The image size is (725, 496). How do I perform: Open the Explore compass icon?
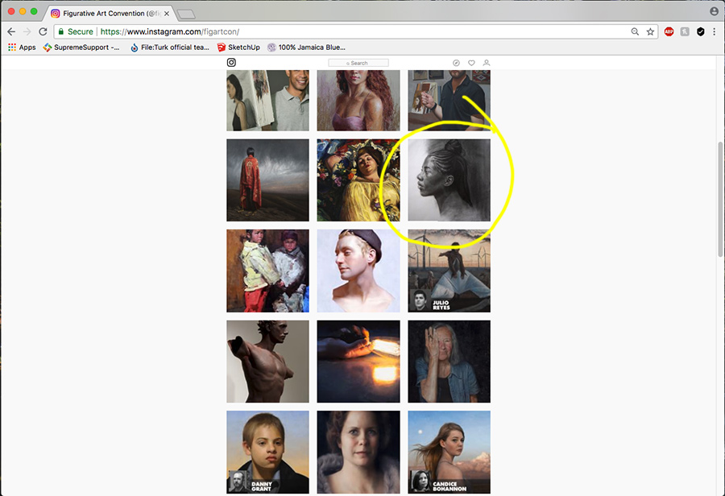pyautogui.click(x=457, y=63)
